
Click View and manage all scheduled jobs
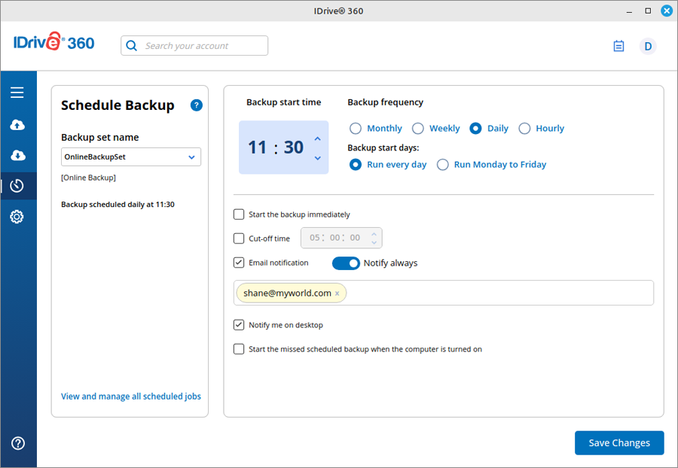pos(131,397)
